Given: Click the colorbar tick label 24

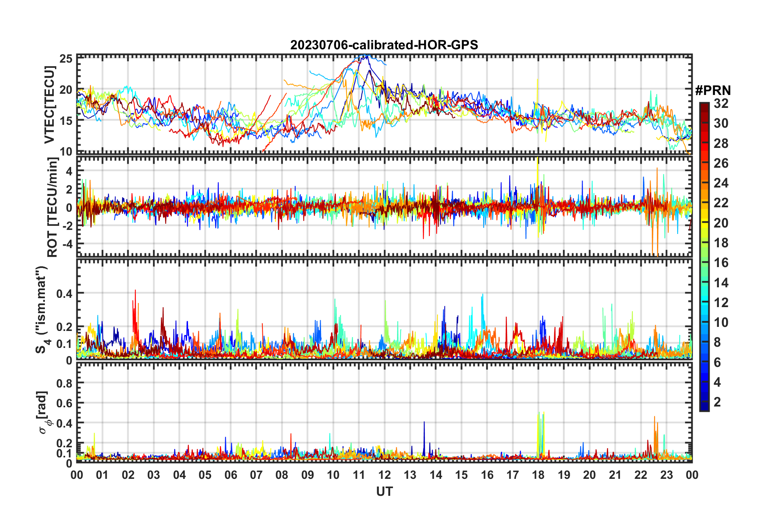Looking at the screenshot, I should click(x=721, y=183).
